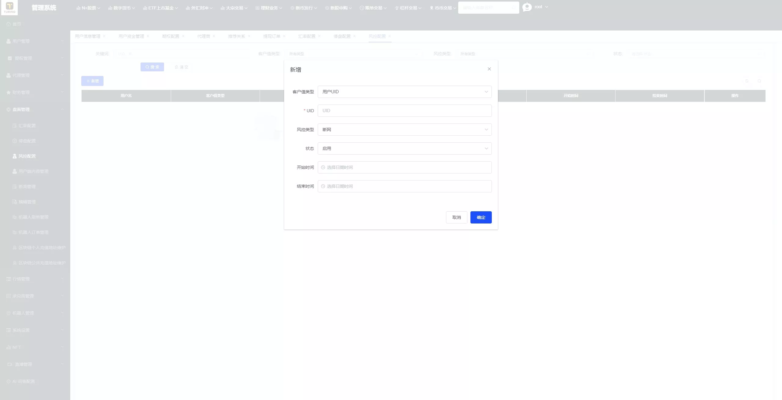Click the 清空 clear button
This screenshot has width=782, height=400.
[181, 67]
